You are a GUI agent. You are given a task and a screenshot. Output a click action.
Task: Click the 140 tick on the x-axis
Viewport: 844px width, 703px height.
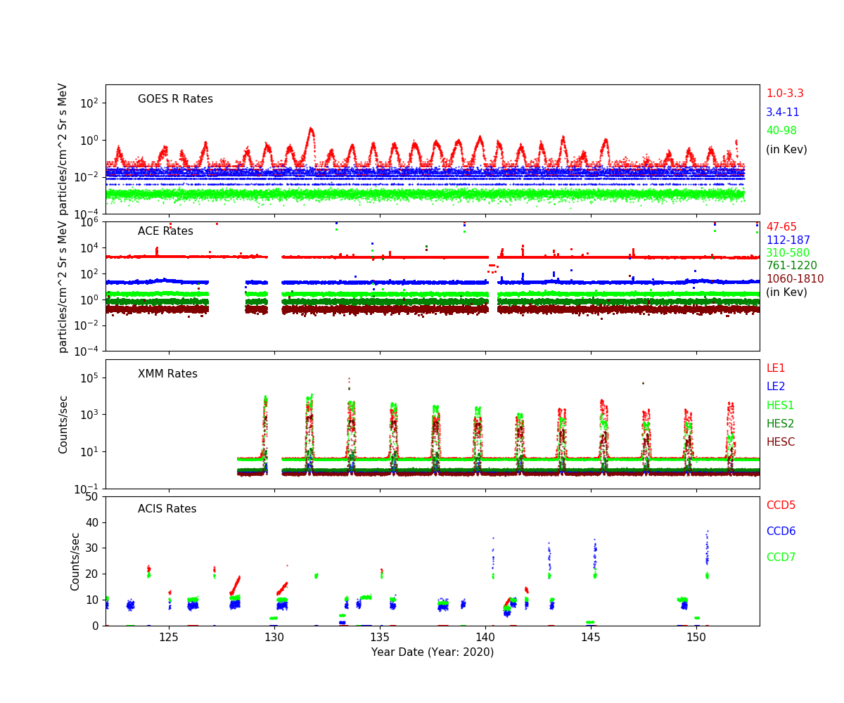pyautogui.click(x=485, y=637)
